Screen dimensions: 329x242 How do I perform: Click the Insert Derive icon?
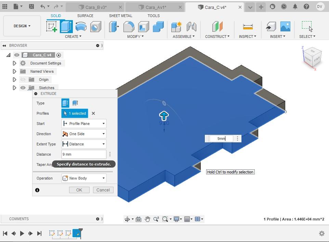[271, 27]
